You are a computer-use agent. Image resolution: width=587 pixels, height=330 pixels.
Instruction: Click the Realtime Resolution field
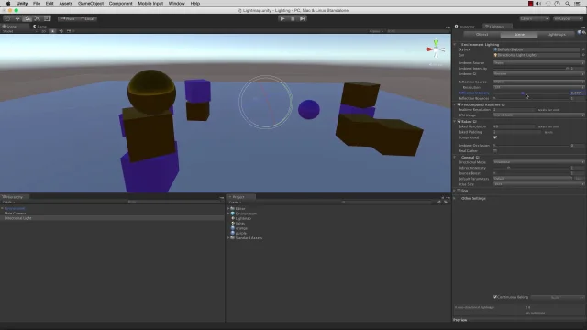[x=514, y=110]
